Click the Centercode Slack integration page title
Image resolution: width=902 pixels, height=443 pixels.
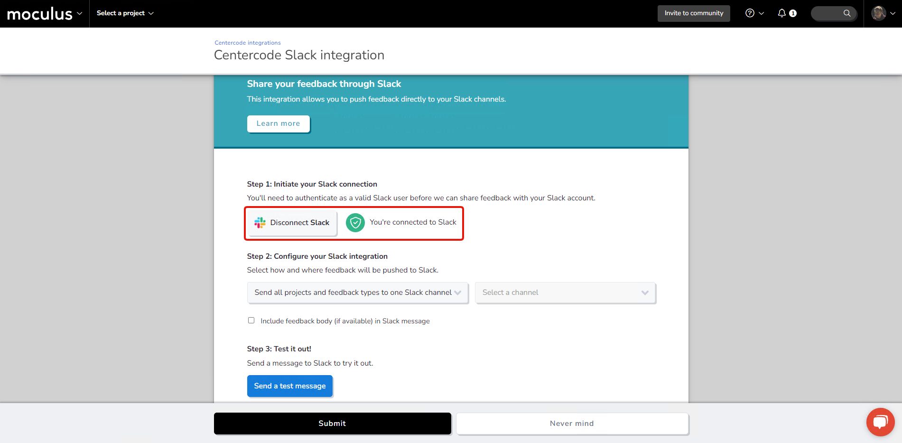pos(299,55)
